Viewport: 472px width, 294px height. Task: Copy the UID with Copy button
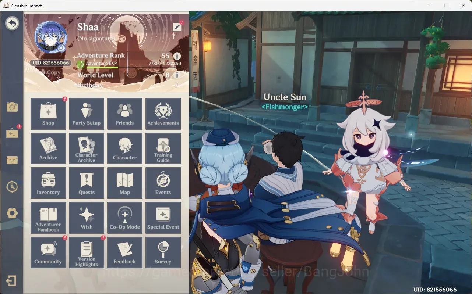click(51, 72)
